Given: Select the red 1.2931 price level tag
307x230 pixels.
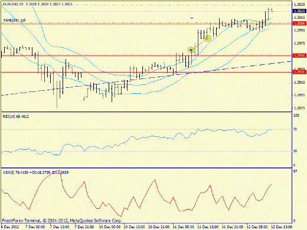Looking at the screenshot, I should (x=299, y=72).
